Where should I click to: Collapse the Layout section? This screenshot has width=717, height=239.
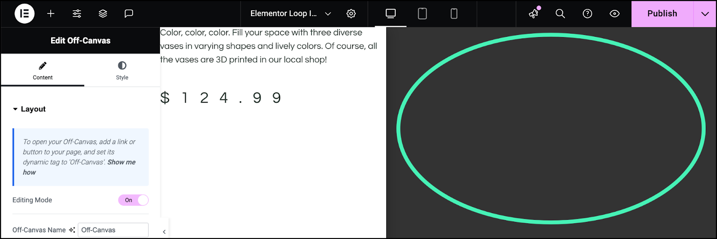click(29, 109)
